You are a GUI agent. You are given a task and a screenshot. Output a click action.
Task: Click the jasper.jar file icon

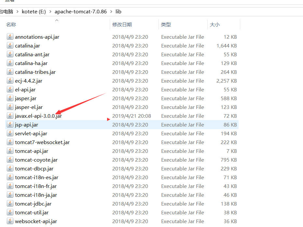(10, 98)
